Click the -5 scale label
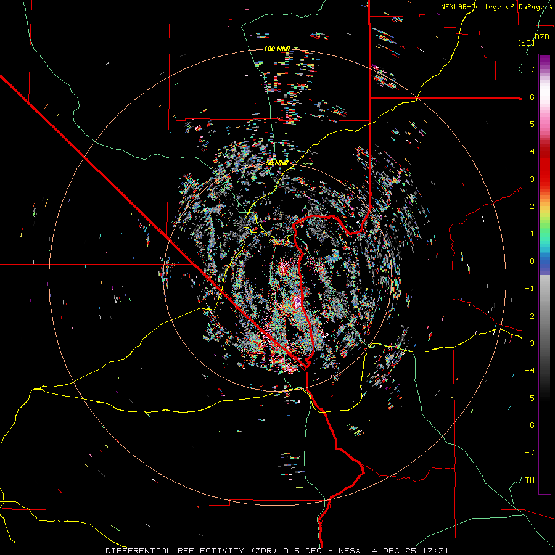This screenshot has height=555, width=555. click(530, 398)
